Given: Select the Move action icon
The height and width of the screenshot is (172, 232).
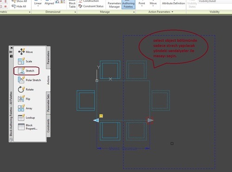Looking at the screenshot, I should tap(21, 51).
